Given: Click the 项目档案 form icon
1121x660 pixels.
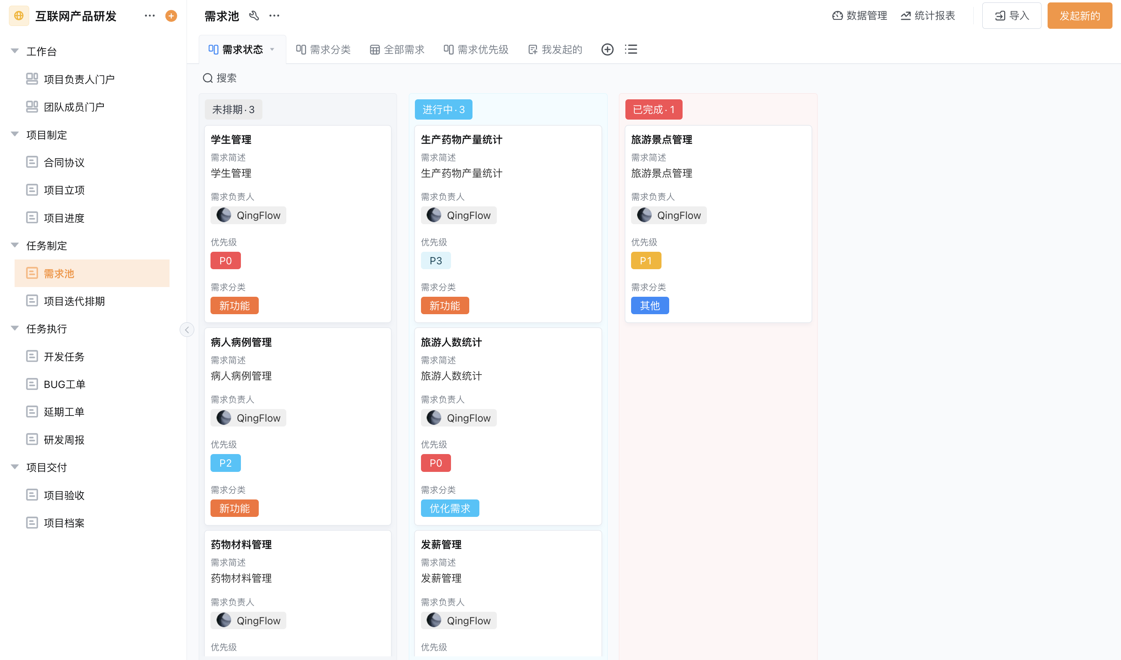Looking at the screenshot, I should 32,523.
